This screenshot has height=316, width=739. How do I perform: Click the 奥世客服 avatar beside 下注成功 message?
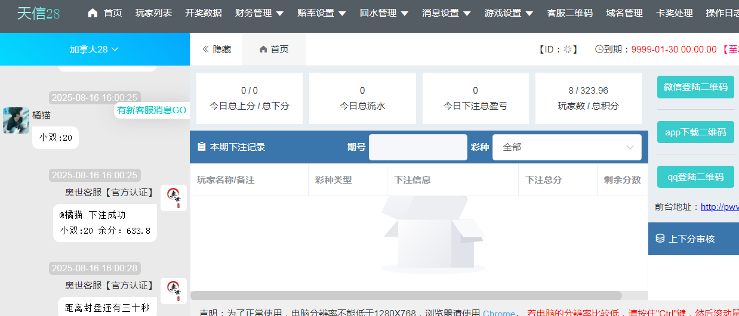[174, 198]
